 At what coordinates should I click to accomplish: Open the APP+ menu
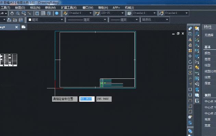click(x=116, y=8)
